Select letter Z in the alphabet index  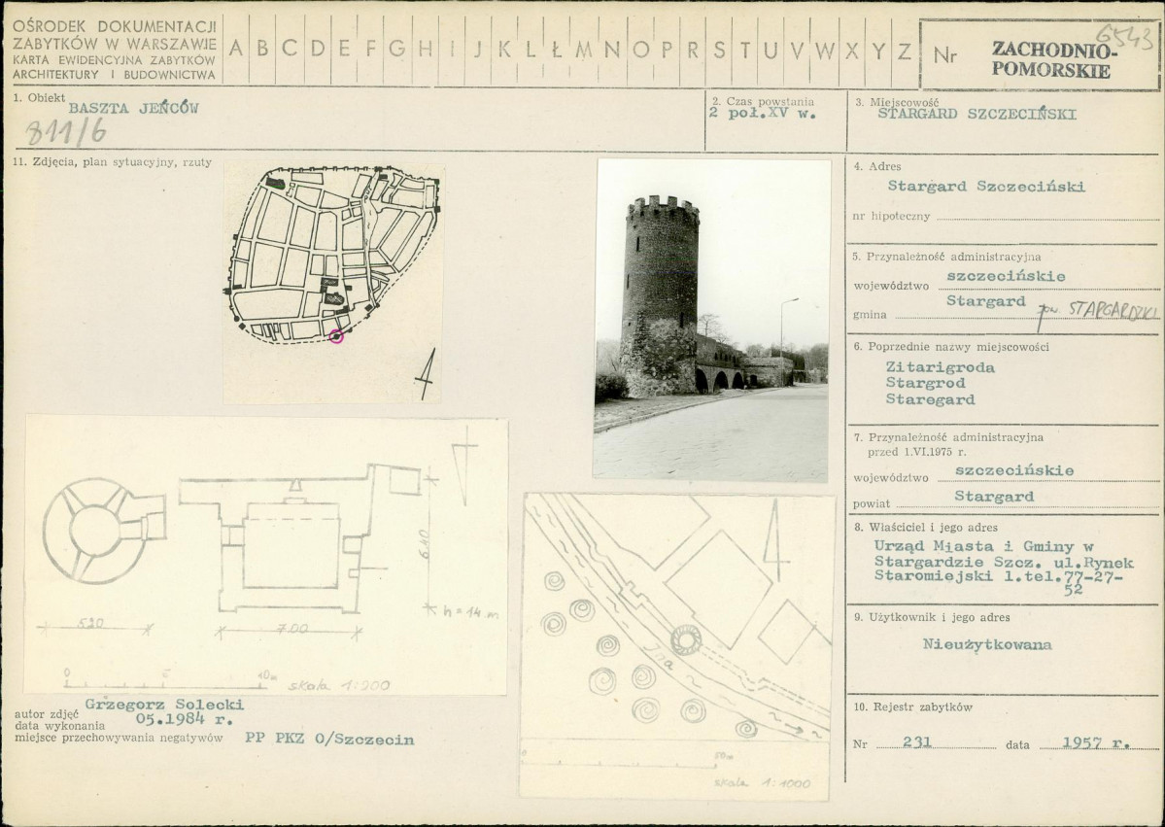[x=905, y=51]
